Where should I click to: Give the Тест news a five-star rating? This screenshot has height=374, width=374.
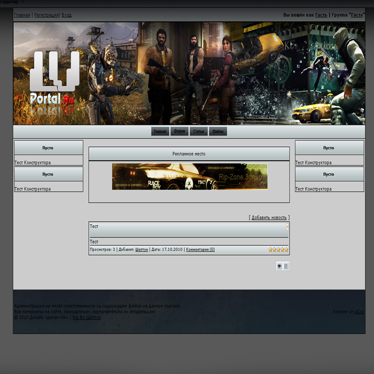286,250
